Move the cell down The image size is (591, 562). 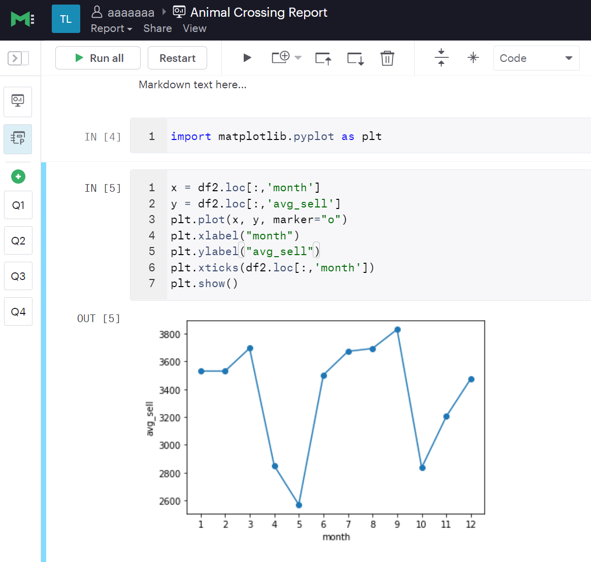355,58
